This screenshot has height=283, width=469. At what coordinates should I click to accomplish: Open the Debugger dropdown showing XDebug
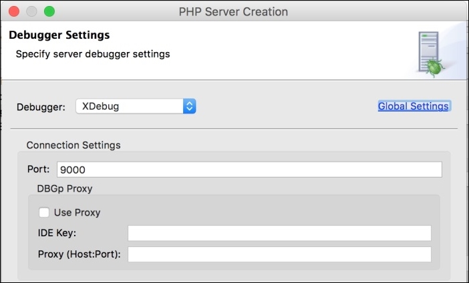coord(136,106)
